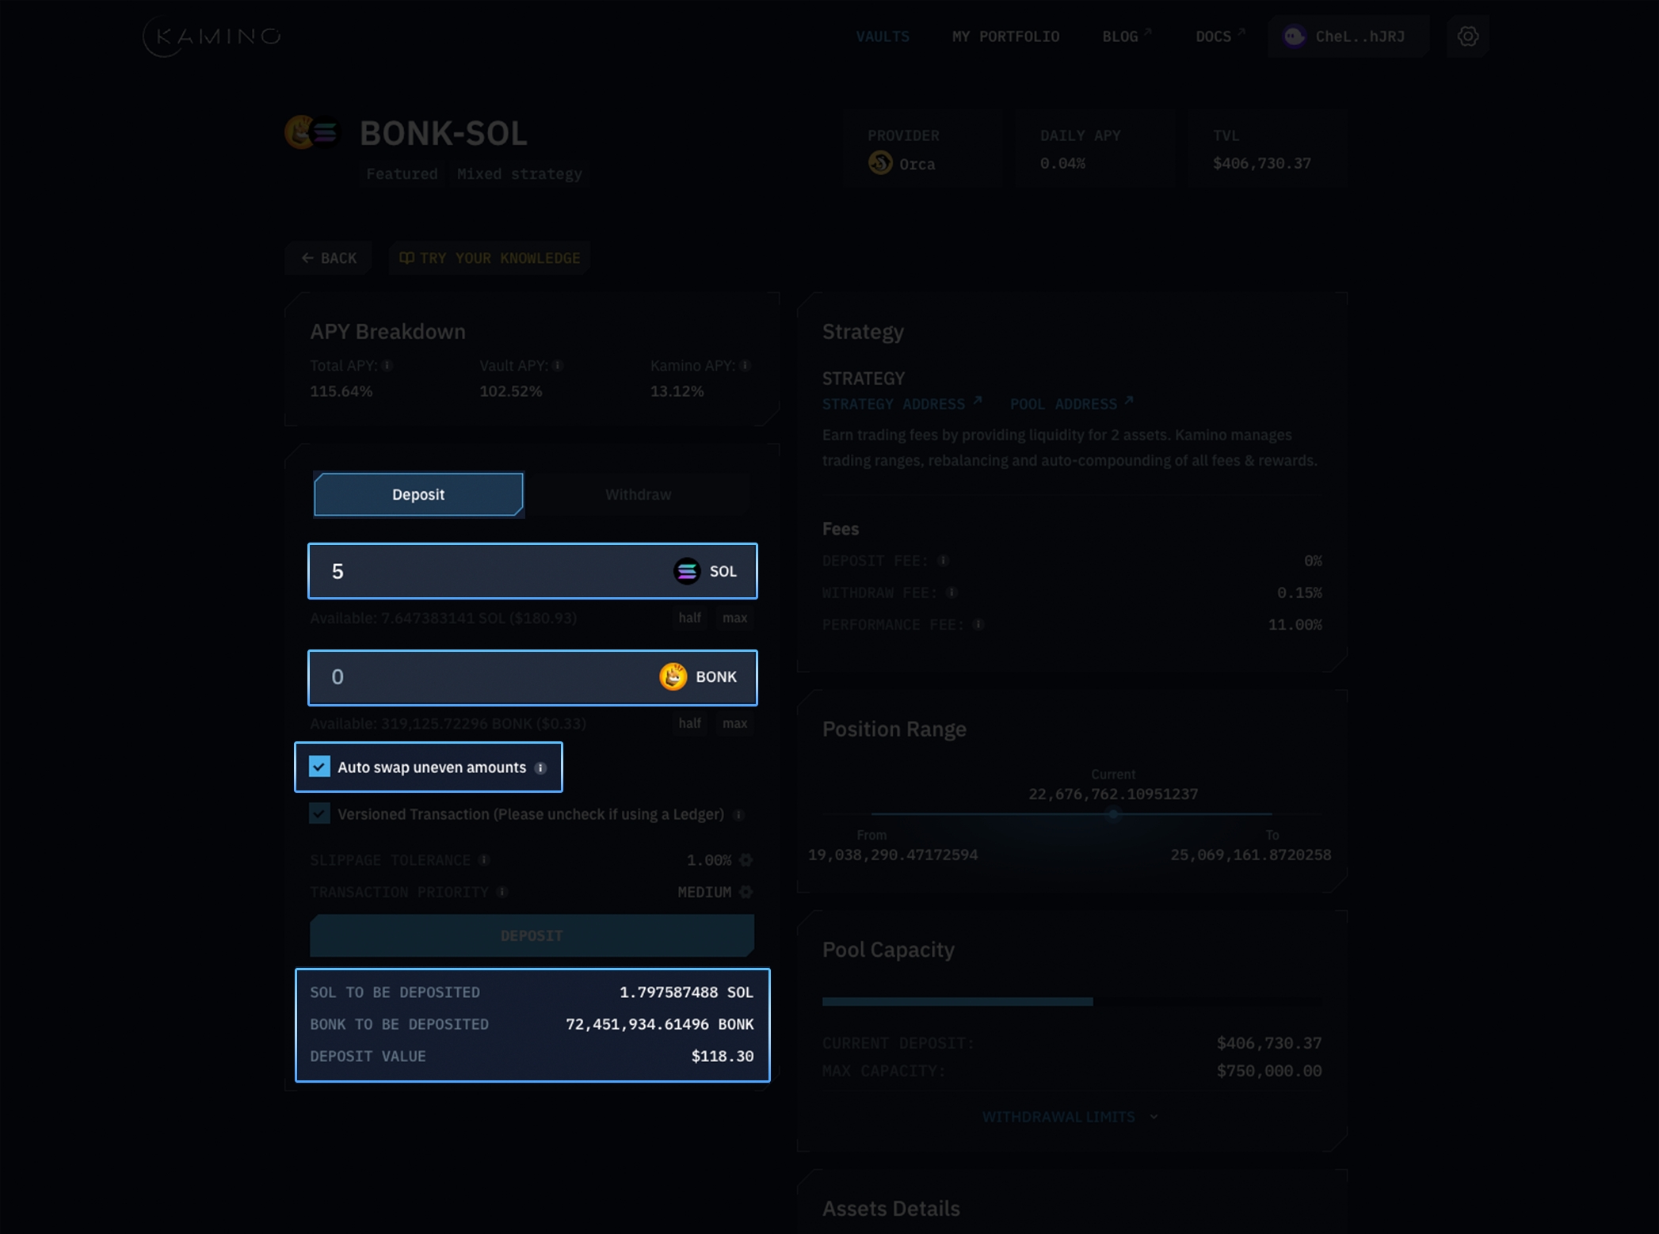The image size is (1659, 1234).
Task: Open the slippage tolerance gear icon
Action: pyautogui.click(x=746, y=859)
